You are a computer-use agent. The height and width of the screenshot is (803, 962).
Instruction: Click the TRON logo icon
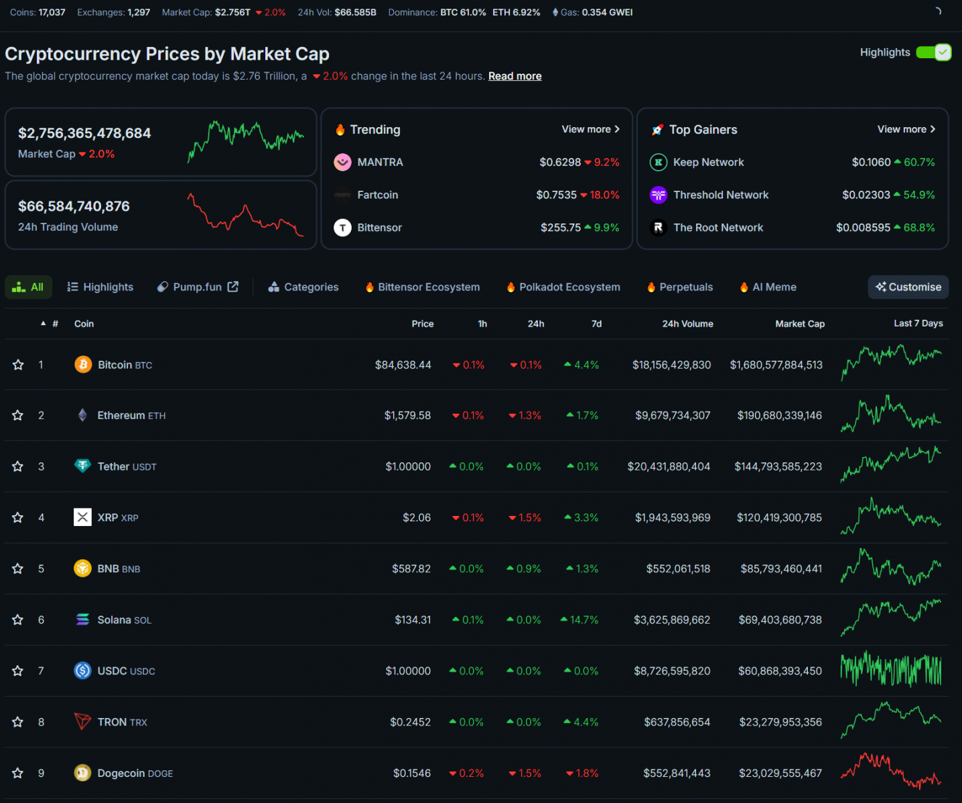pos(82,722)
